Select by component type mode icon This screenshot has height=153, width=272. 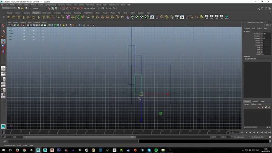56,8
